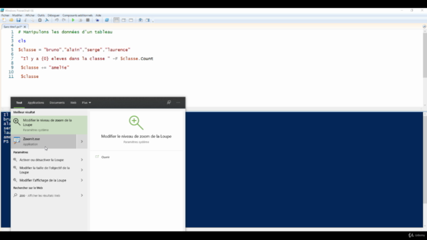Click the Start PowerShell.exe icon
427x240 pixels.
[107, 20]
